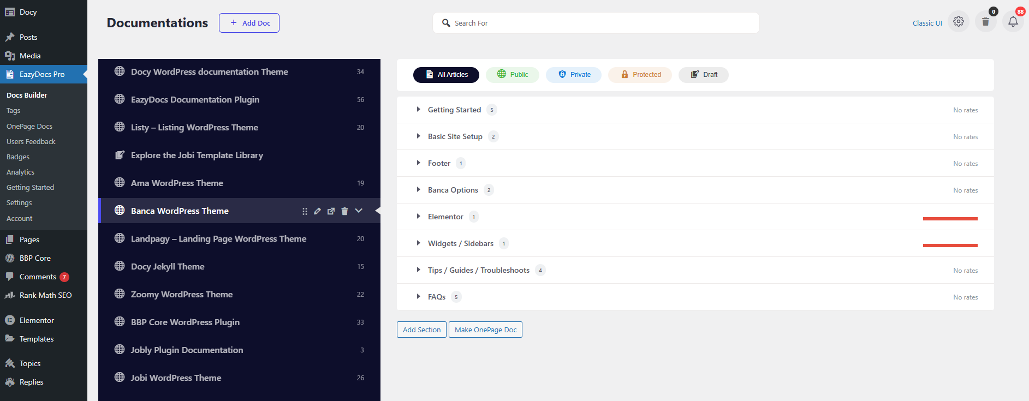Viewport: 1029px width, 401px height.
Task: Switch to Classic UI link
Action: click(927, 23)
